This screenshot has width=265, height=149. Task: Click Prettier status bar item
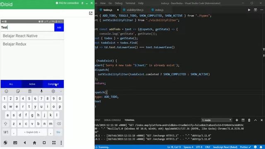click(x=245, y=147)
